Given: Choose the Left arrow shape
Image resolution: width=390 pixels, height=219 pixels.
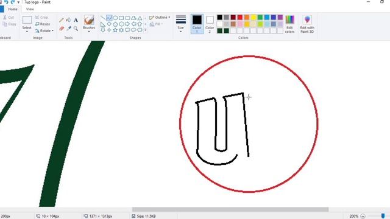Looking at the screenshot, I should [x=134, y=24].
